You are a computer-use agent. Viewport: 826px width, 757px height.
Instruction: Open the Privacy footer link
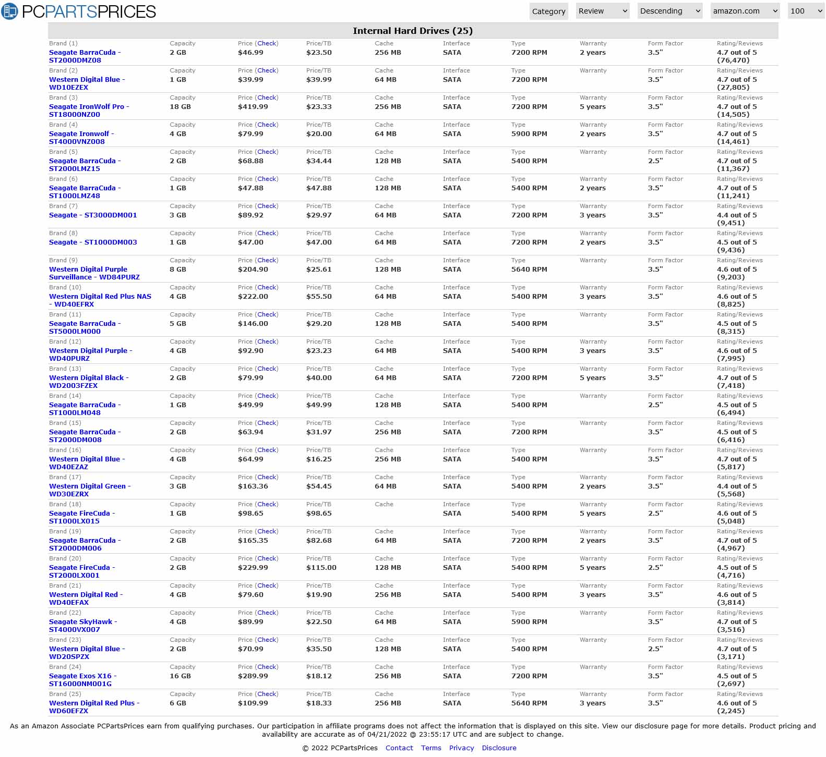[461, 748]
